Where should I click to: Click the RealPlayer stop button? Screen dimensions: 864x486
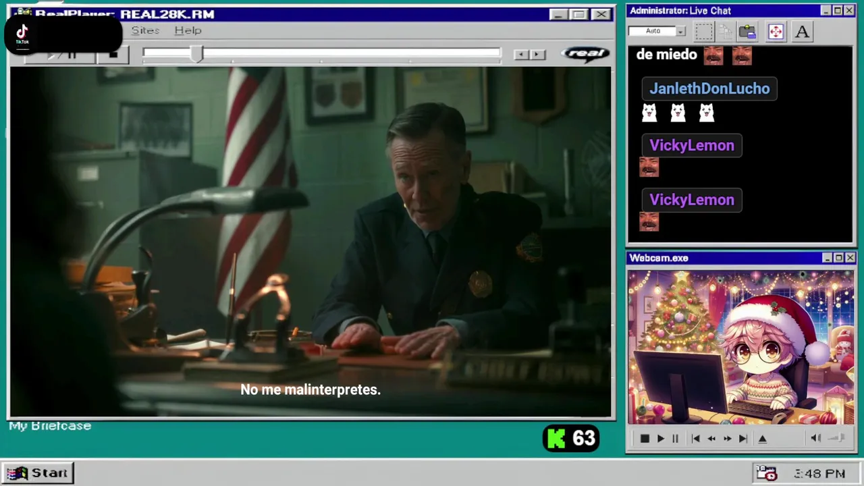[113, 55]
